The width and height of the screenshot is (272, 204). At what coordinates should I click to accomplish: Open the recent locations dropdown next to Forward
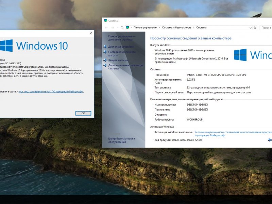coord(117,28)
